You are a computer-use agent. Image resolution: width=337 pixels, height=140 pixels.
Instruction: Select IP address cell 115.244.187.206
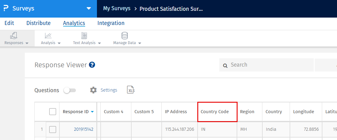point(180,129)
